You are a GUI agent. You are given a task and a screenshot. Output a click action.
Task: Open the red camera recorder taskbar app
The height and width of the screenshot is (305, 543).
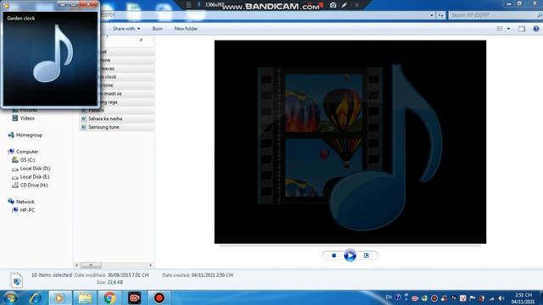pos(134,297)
